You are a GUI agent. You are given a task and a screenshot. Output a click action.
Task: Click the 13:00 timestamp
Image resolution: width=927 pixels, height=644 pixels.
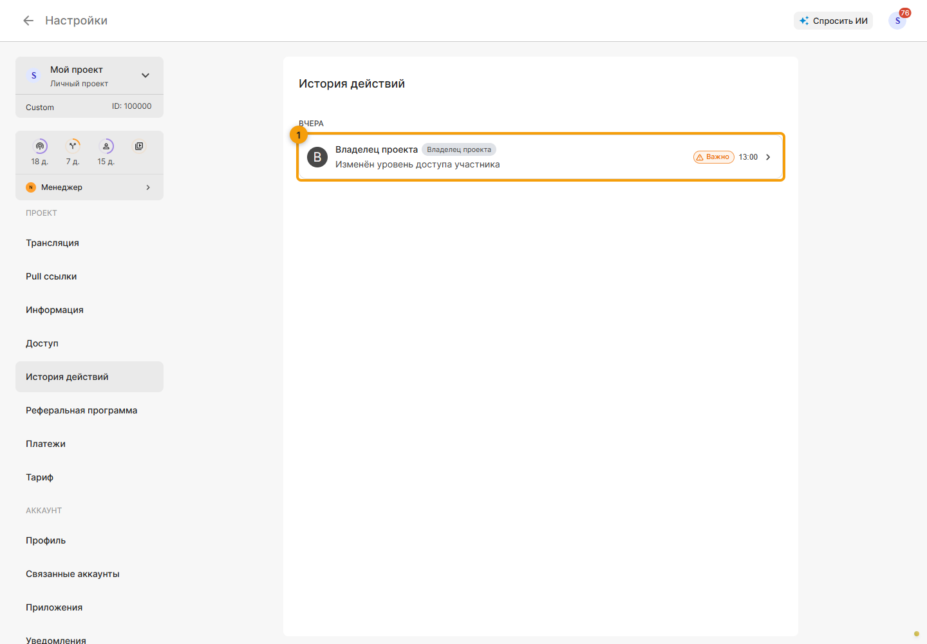(x=748, y=157)
